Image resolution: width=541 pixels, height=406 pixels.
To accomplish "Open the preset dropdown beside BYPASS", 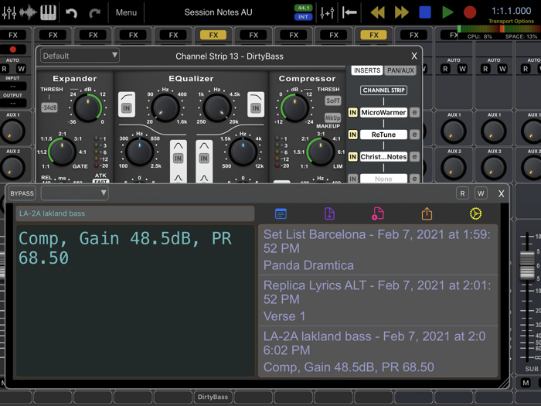I will tap(74, 193).
